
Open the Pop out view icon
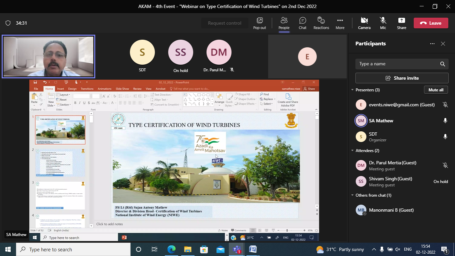coord(259,23)
